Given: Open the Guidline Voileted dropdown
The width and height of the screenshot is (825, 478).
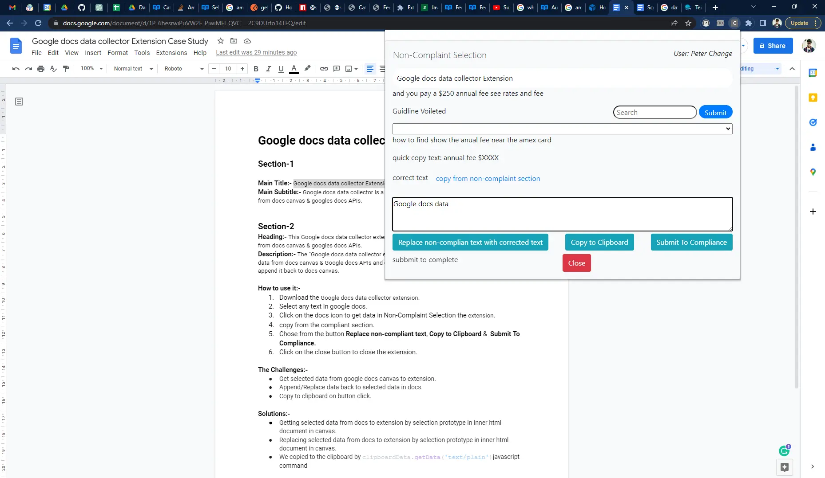Looking at the screenshot, I should 562,129.
